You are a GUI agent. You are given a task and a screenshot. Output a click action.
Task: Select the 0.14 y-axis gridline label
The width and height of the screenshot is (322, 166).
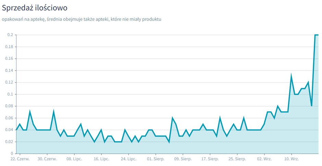[x=9, y=71]
